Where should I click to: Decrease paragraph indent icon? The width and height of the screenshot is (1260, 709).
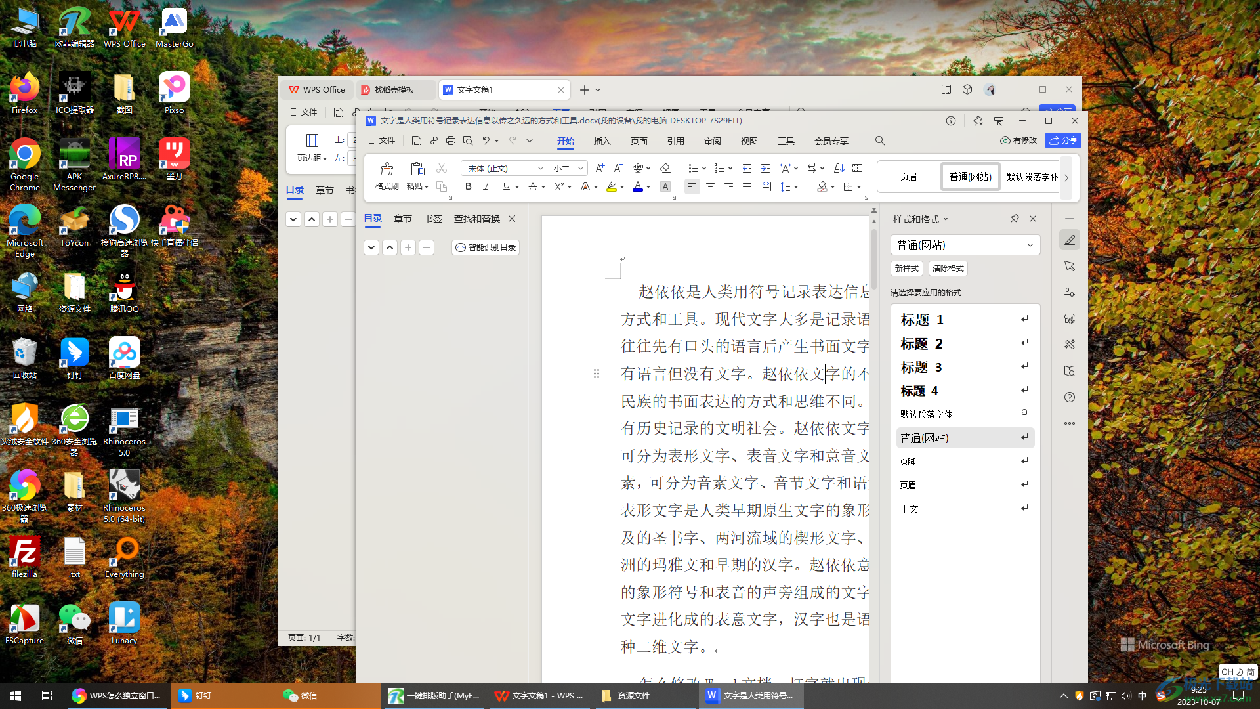click(747, 168)
